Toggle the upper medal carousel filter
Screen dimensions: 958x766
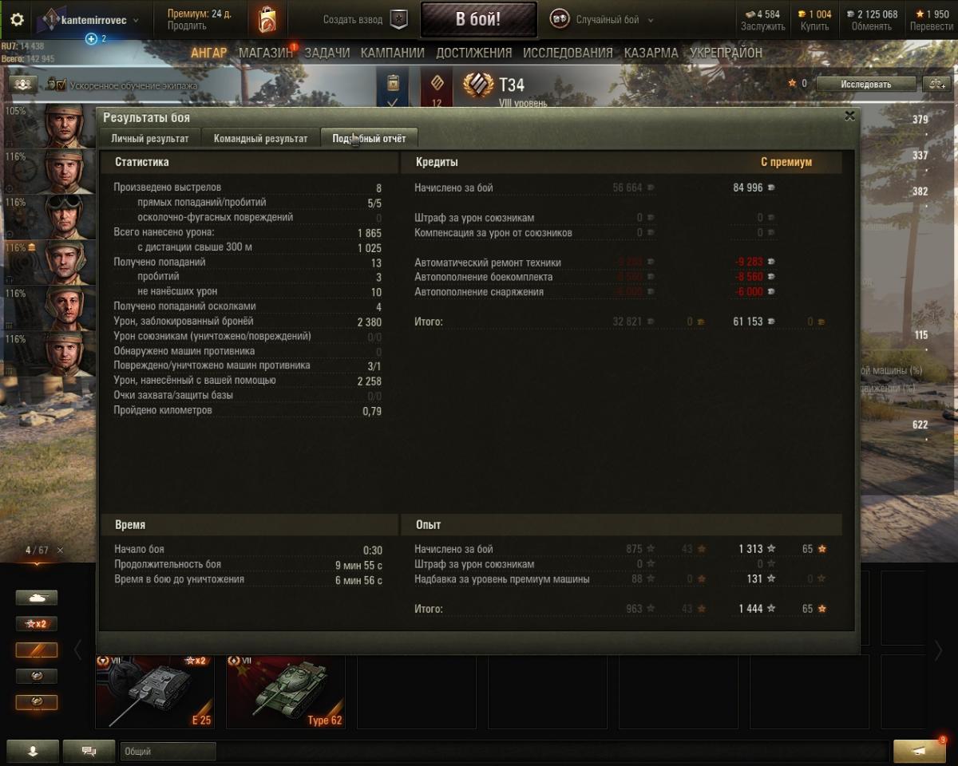[37, 676]
